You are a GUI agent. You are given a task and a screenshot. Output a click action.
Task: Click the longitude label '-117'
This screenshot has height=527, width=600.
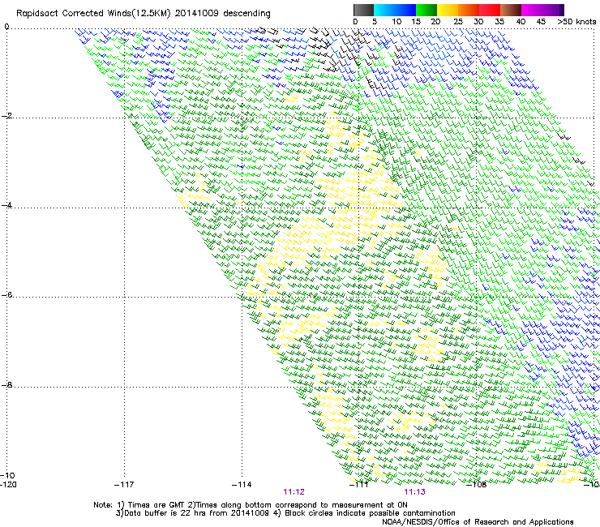[x=124, y=485]
